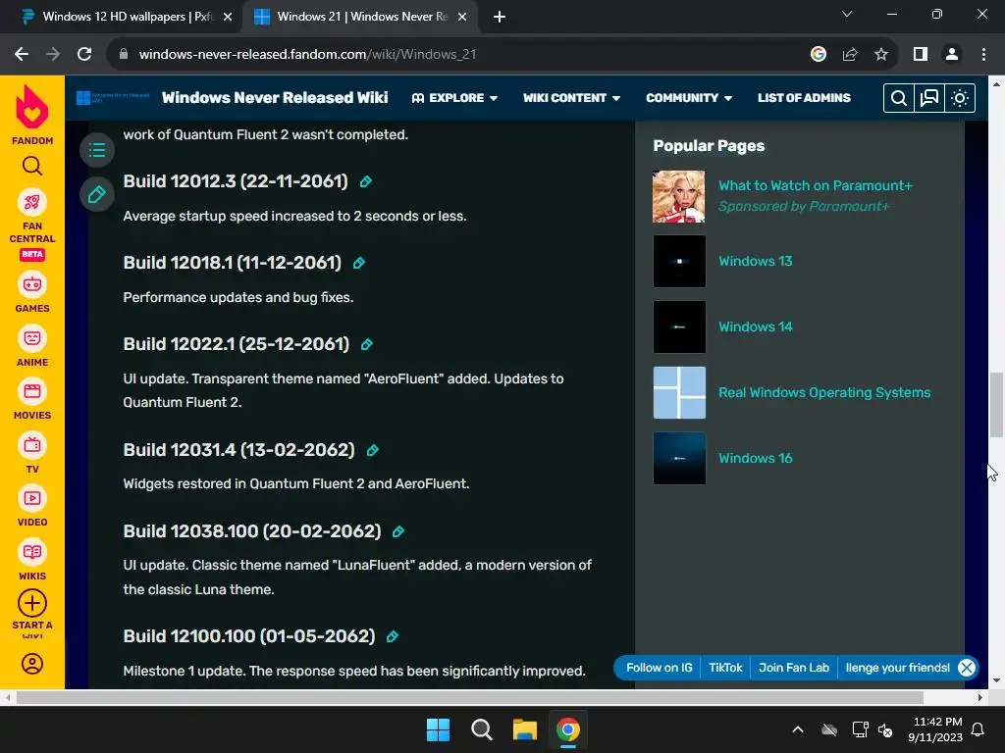Viewport: 1005px width, 753px height.
Task: Open the Fandom sidebar search icon
Action: (32, 167)
